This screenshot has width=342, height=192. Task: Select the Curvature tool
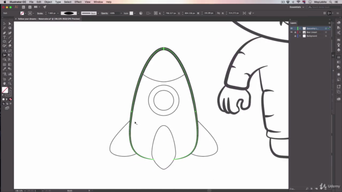10,33
